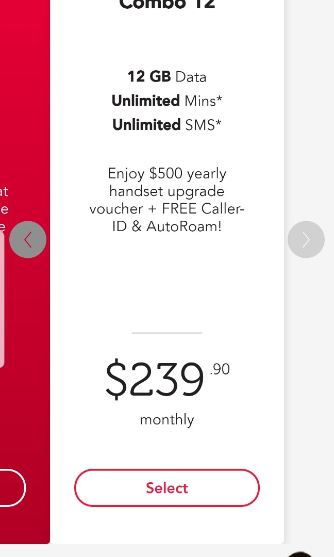Click the .90 cents superscript
The height and width of the screenshot is (557, 334).
[220, 369]
